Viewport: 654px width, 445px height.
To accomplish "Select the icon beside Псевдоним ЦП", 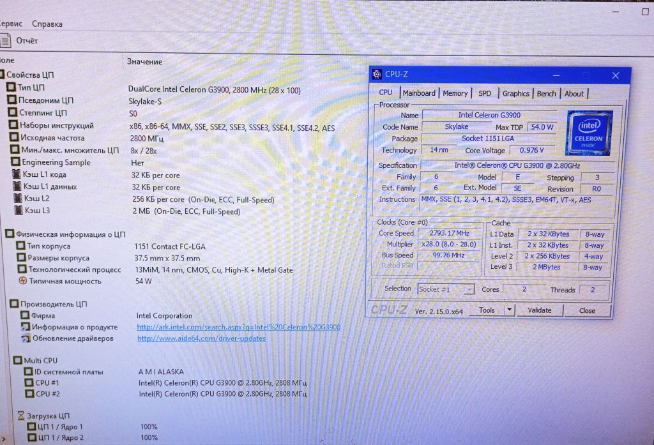I will pyautogui.click(x=11, y=100).
